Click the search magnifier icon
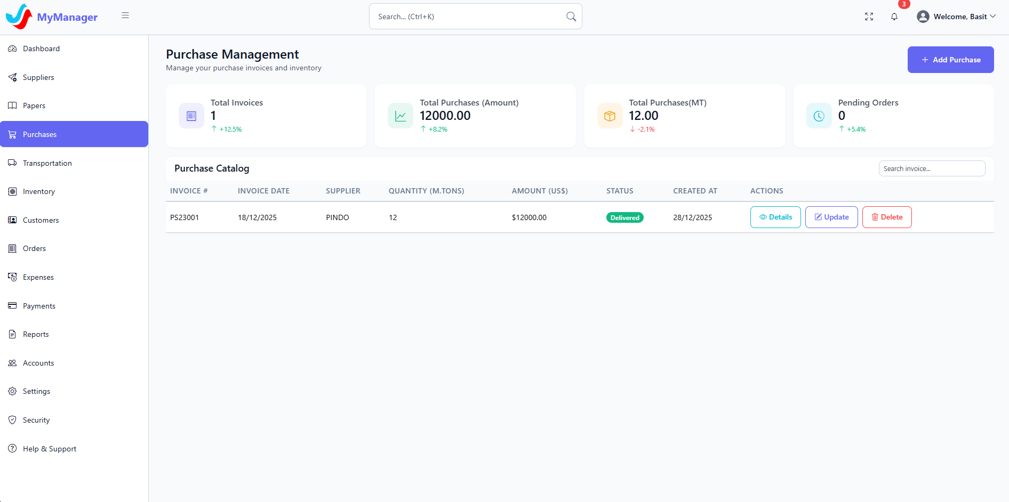The image size is (1009, 502). pos(571,17)
